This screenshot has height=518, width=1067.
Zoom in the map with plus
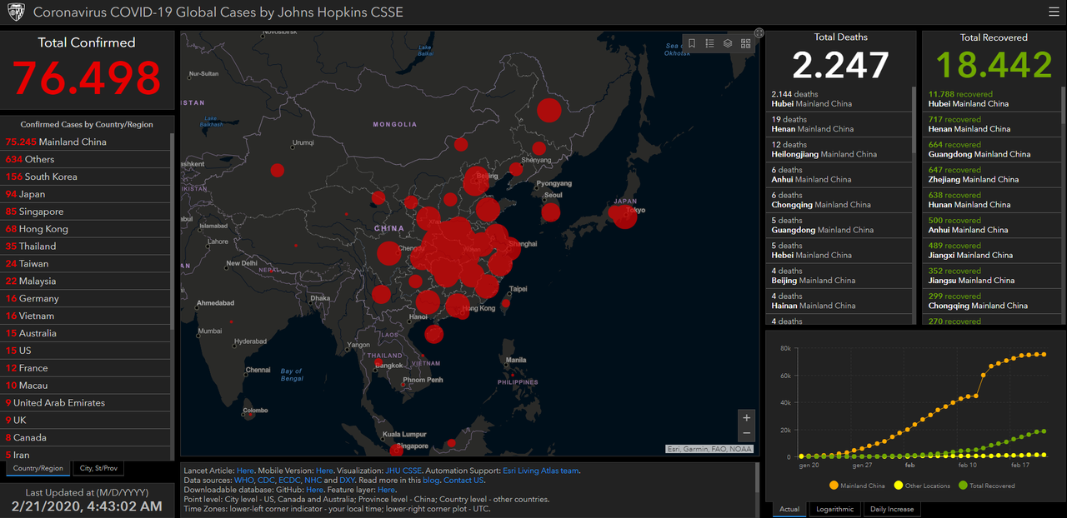coord(746,418)
